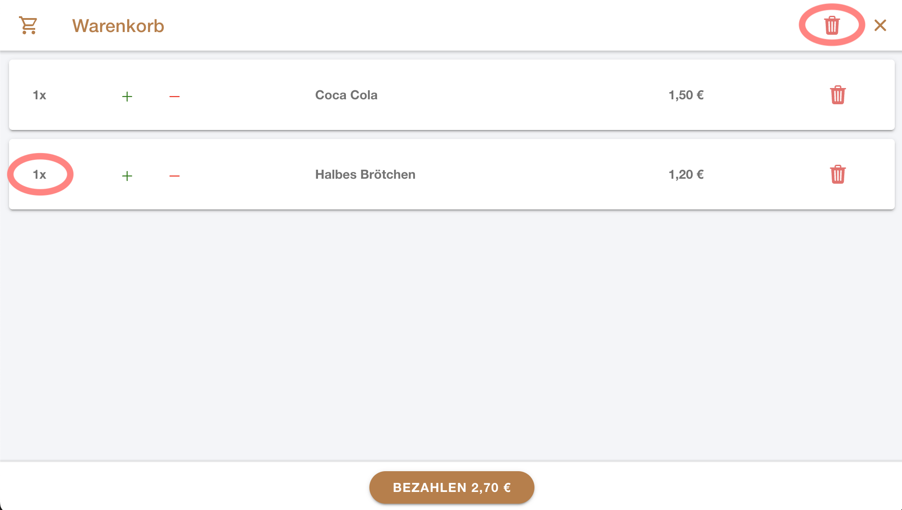
Task: Delete Coca Cola from the cart
Action: 838,95
